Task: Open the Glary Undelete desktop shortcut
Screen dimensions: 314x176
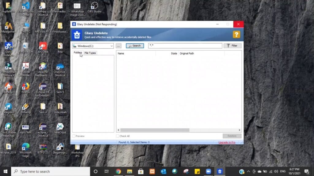Action: coord(8,49)
